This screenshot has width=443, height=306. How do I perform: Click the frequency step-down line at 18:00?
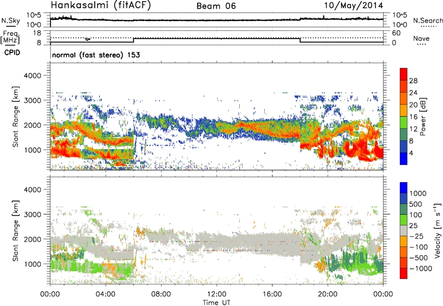click(300, 40)
